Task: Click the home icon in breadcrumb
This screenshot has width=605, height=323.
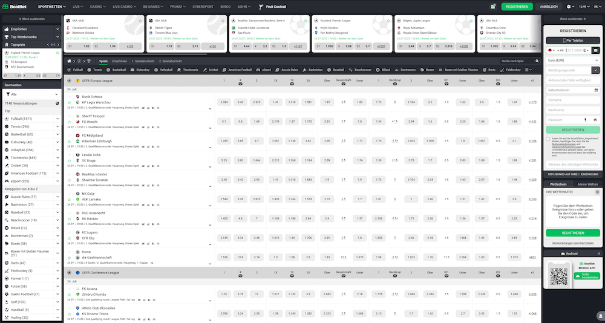Action: point(69,61)
